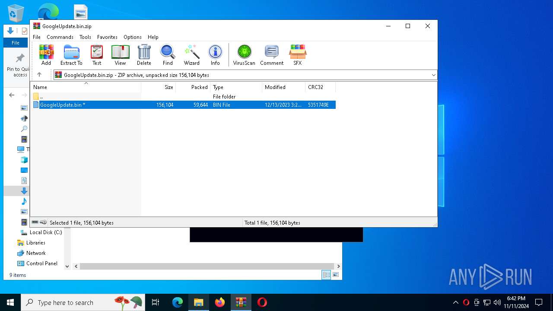Viewport: 553px width, 311px height.
Task: Select the 3D Objects cube icon in Explorer tree
Action: coord(24,160)
